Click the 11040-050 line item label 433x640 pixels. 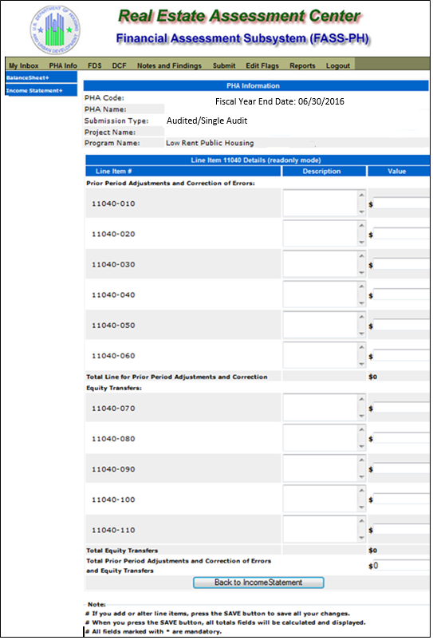click(113, 326)
